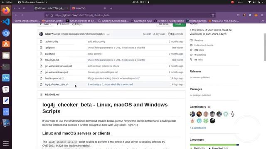The height and width of the screenshot is (149, 266).
Task: Launch Terminal from the dock
Action: point(6,67)
